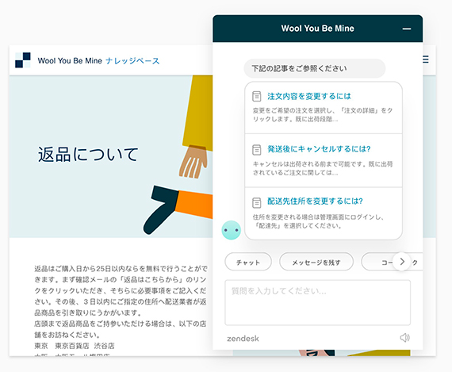Click the snippet キャンセルは出荷される前まで可能です
Viewport: 452px width, 372px height.
point(323,168)
